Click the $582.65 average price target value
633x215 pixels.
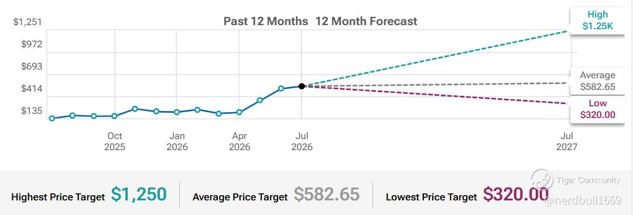pos(326,195)
